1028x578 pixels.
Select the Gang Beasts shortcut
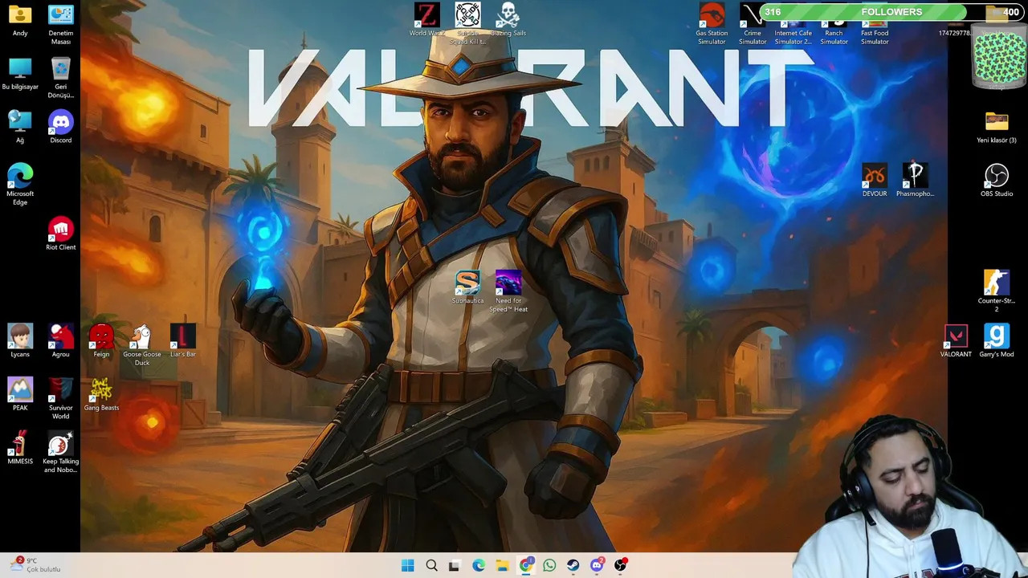coord(101,394)
